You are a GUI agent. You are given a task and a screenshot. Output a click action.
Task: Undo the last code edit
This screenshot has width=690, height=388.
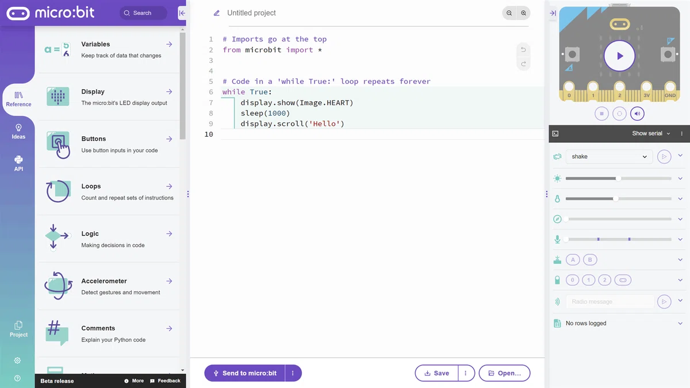[523, 49]
